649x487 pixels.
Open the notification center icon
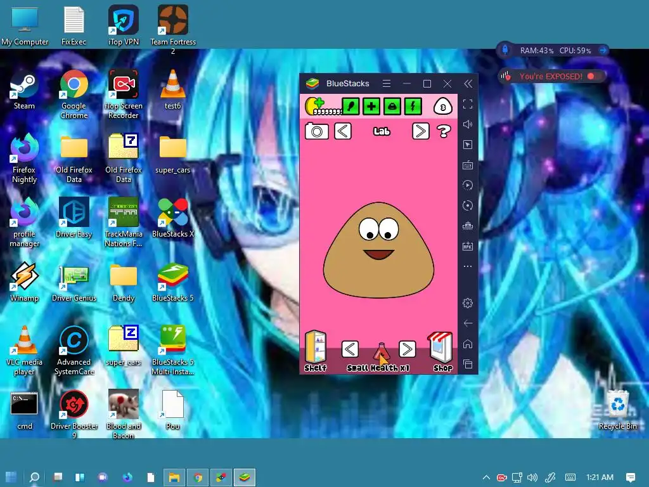tap(631, 477)
